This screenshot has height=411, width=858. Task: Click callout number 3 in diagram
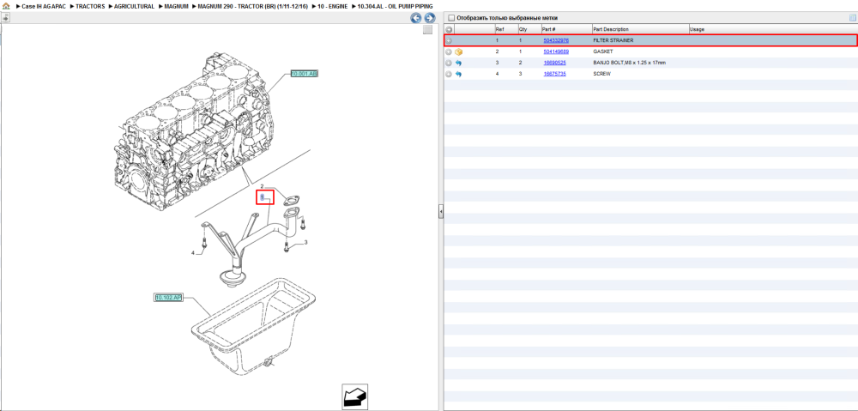pos(305,242)
